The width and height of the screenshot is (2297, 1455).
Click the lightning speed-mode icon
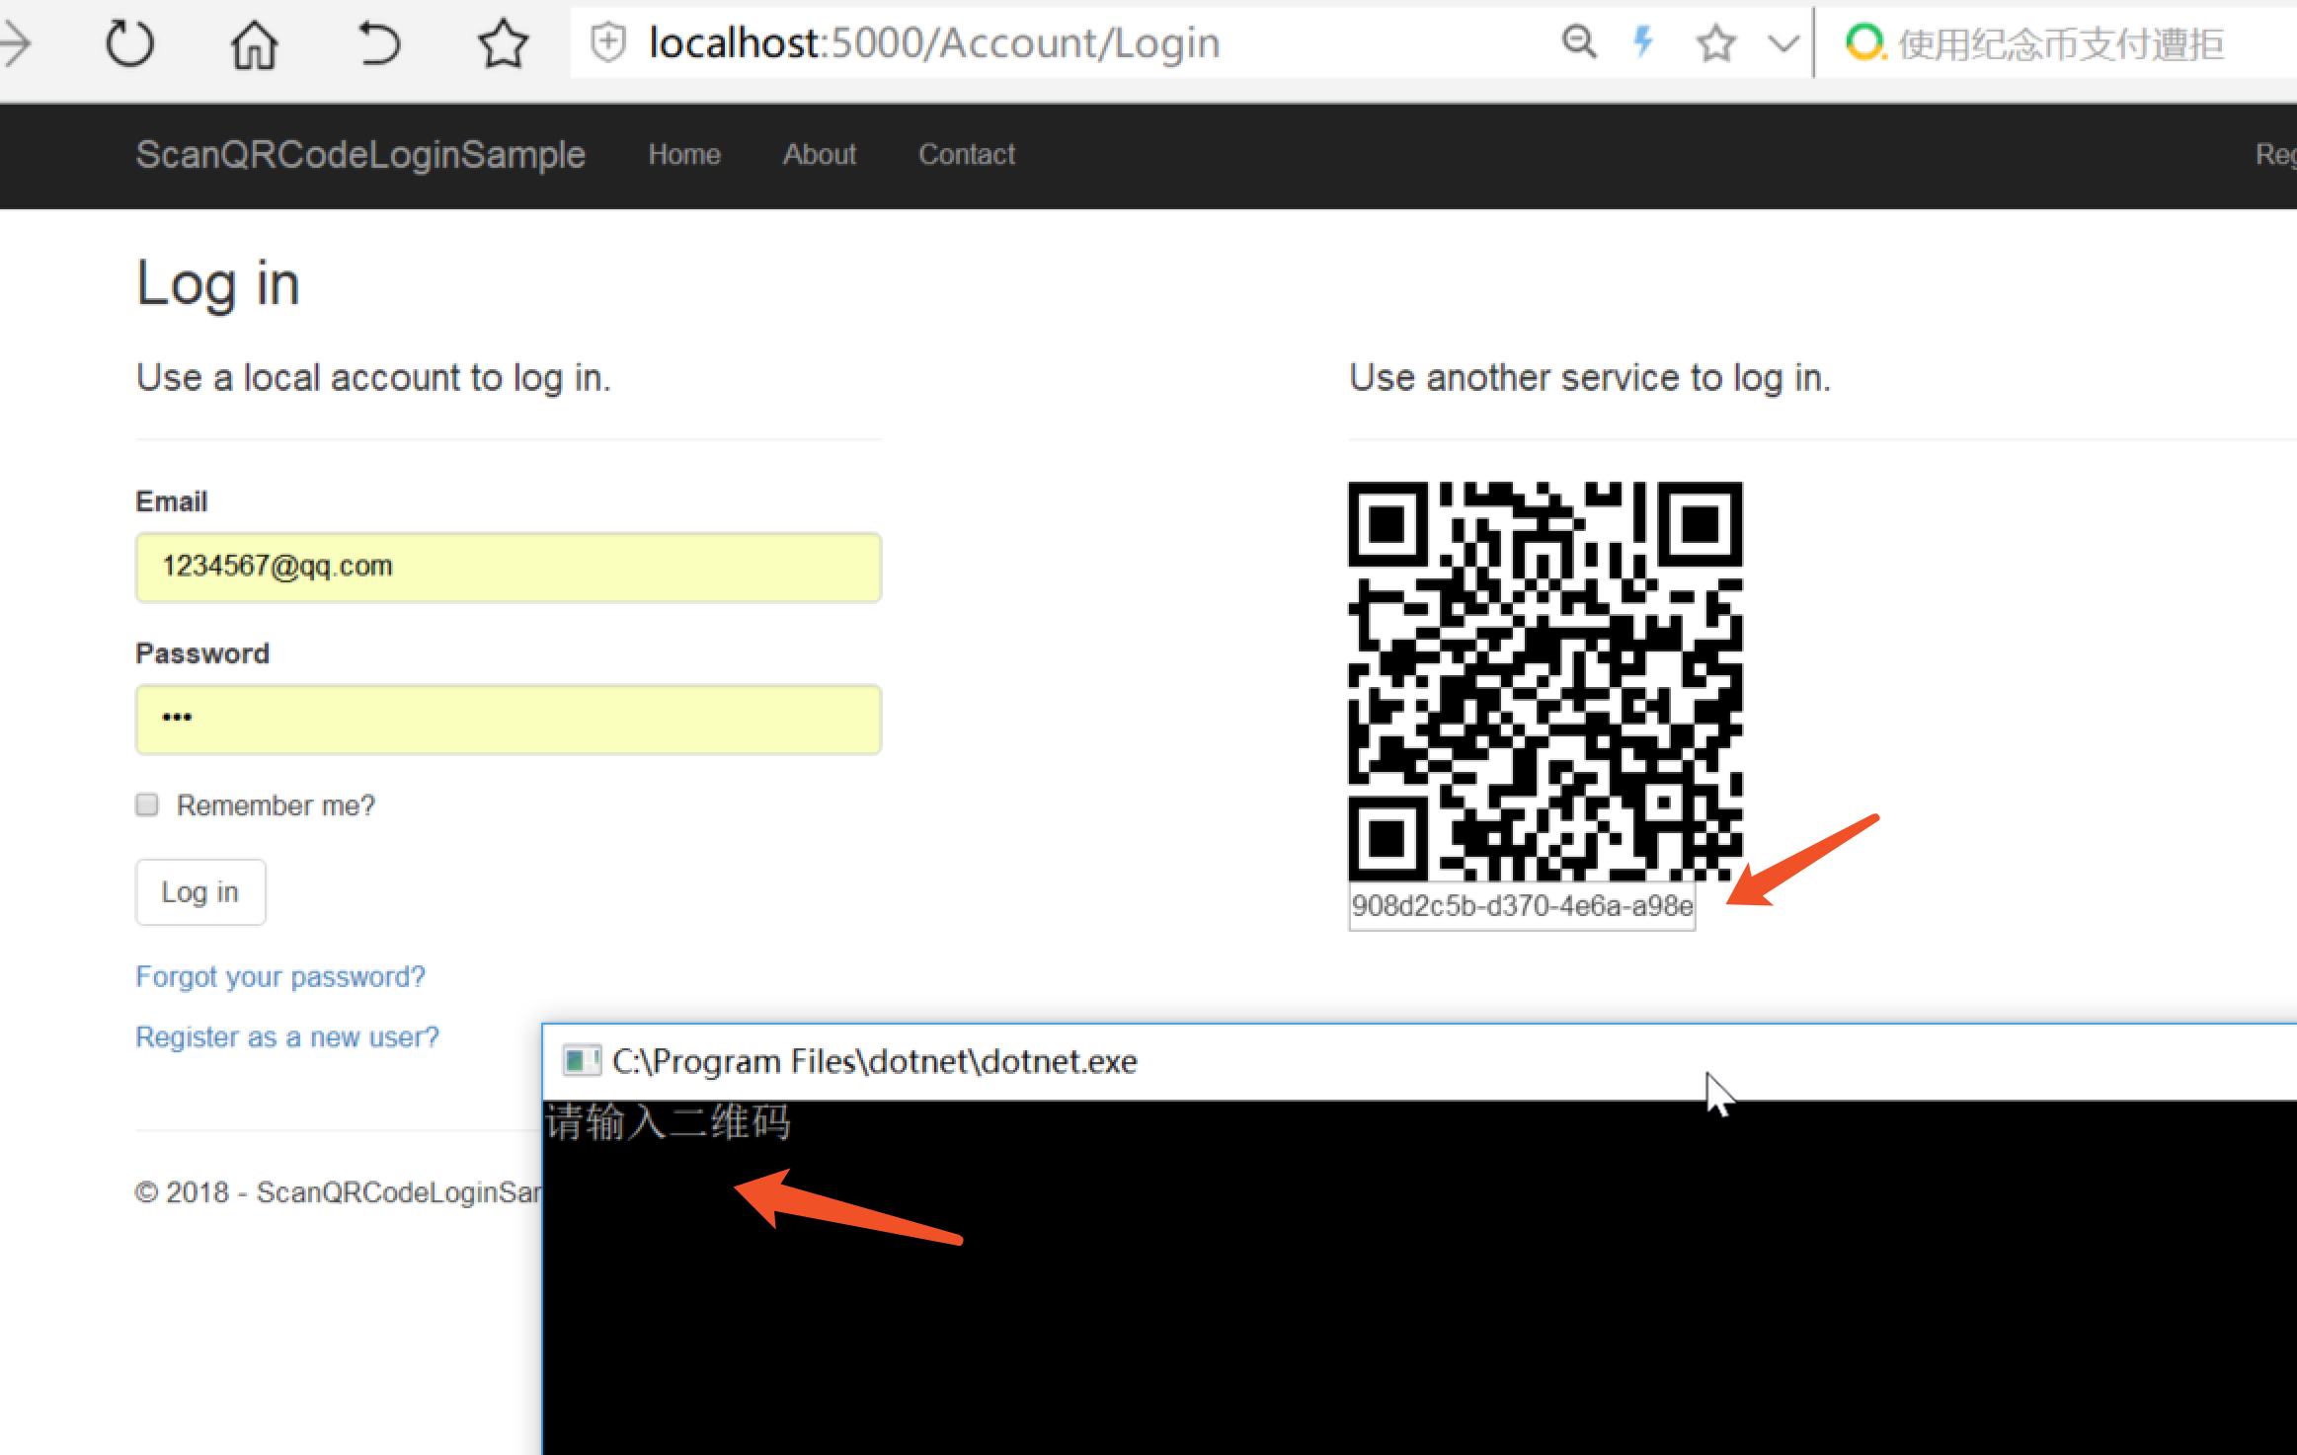tap(1643, 41)
